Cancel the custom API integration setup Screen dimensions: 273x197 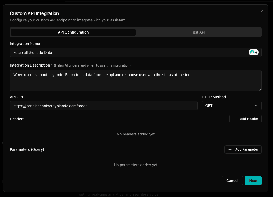click(x=232, y=181)
